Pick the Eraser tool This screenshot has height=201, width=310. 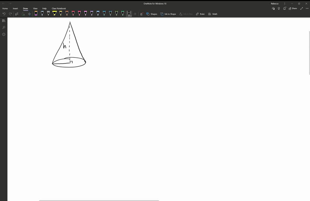[36, 13]
